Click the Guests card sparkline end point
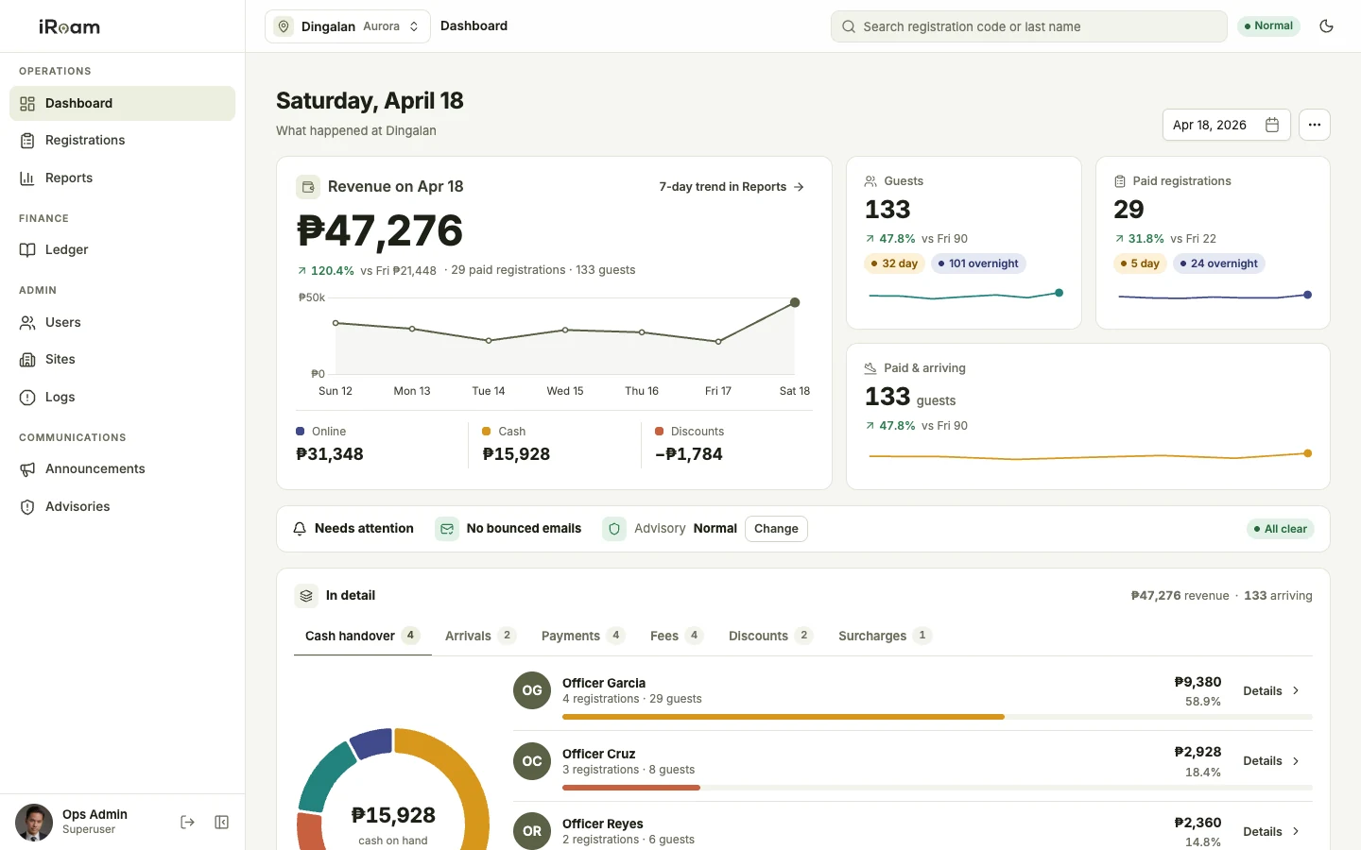Viewport: 1361px width, 850px height. click(1059, 293)
